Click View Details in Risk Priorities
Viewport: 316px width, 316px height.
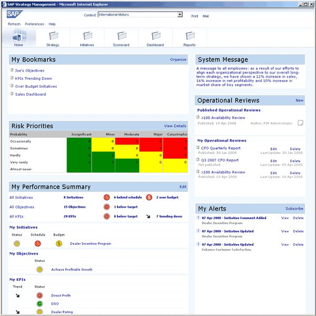tap(175, 126)
